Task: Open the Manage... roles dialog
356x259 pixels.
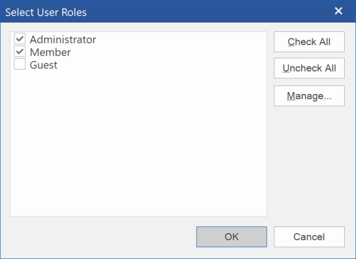Action: (x=309, y=96)
